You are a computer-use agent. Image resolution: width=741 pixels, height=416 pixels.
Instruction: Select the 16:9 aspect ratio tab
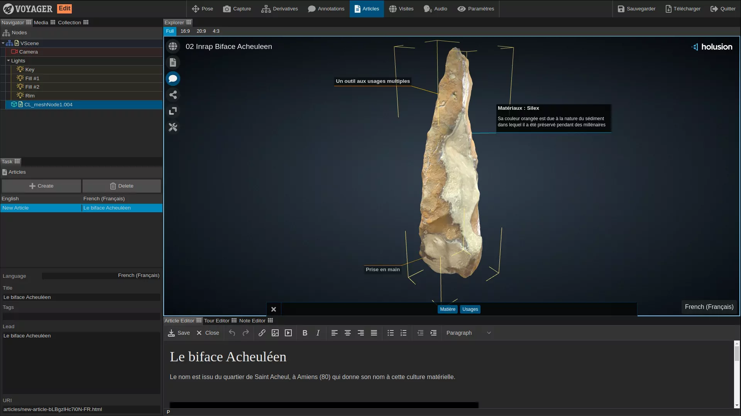(184, 31)
